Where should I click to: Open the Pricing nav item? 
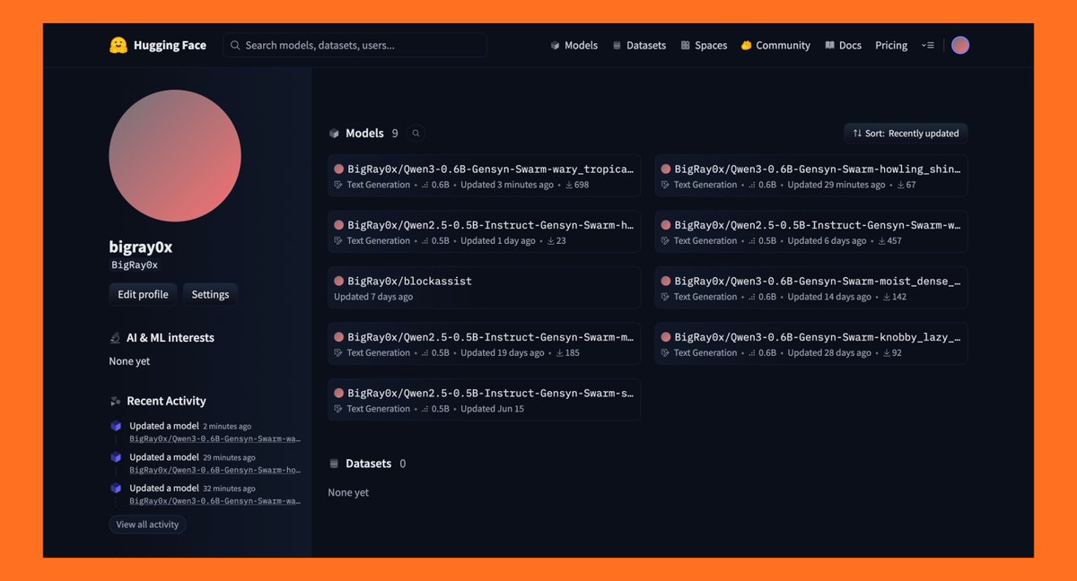pos(891,45)
